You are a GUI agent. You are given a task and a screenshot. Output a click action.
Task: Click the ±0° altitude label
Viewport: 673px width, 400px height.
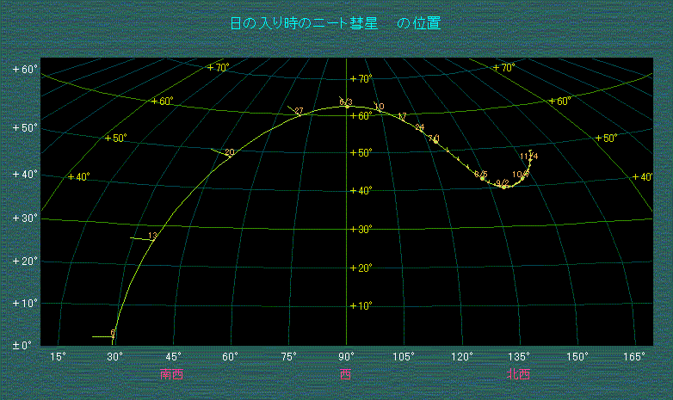22,346
